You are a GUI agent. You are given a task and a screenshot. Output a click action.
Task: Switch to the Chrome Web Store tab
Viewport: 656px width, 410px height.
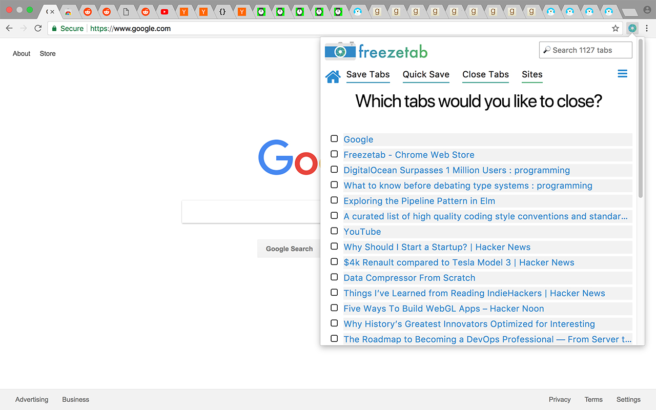68,11
